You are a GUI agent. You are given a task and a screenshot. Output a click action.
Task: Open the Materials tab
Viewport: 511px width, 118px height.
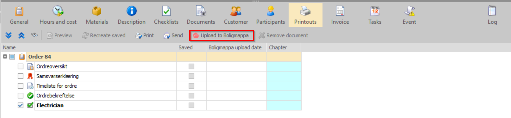click(x=97, y=15)
